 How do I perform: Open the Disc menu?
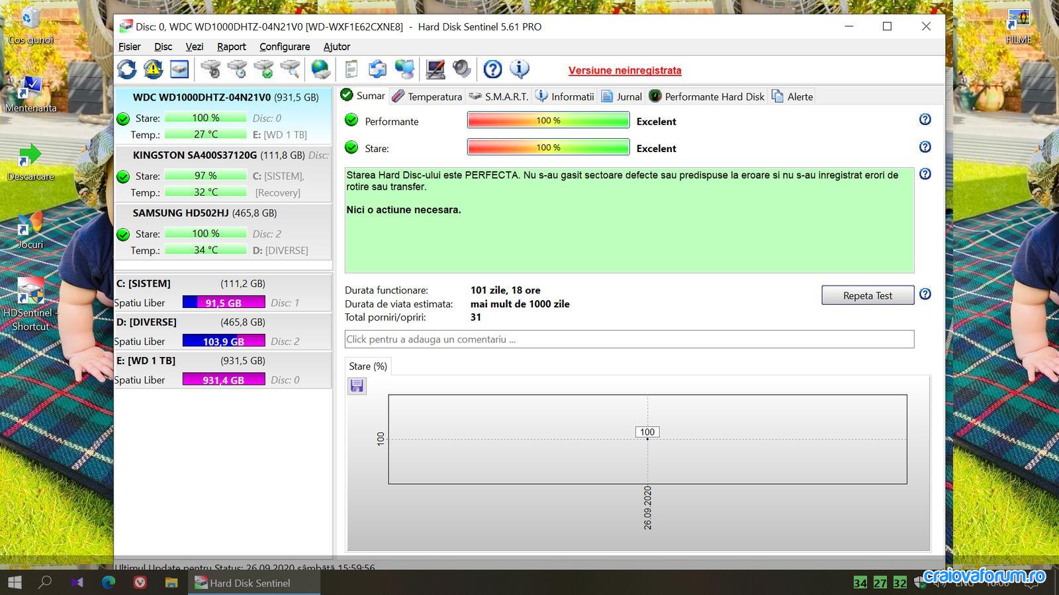click(163, 47)
